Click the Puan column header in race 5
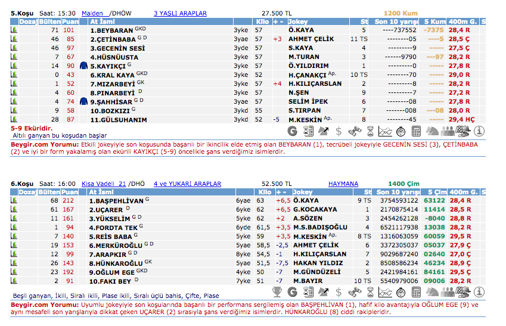Image resolution: width=506 pixels, height=326 pixels. tap(70, 21)
